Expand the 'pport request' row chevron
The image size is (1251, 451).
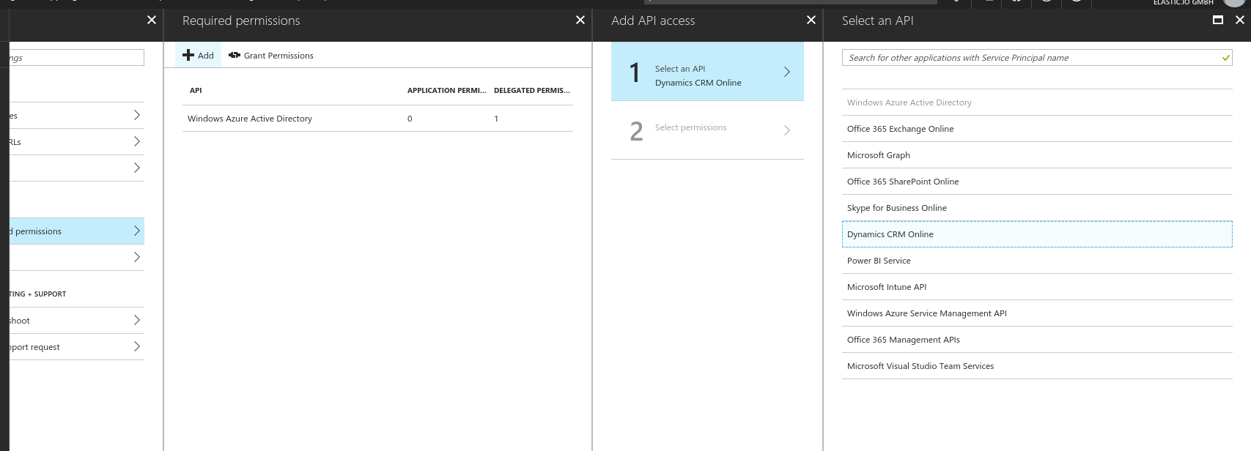(136, 346)
